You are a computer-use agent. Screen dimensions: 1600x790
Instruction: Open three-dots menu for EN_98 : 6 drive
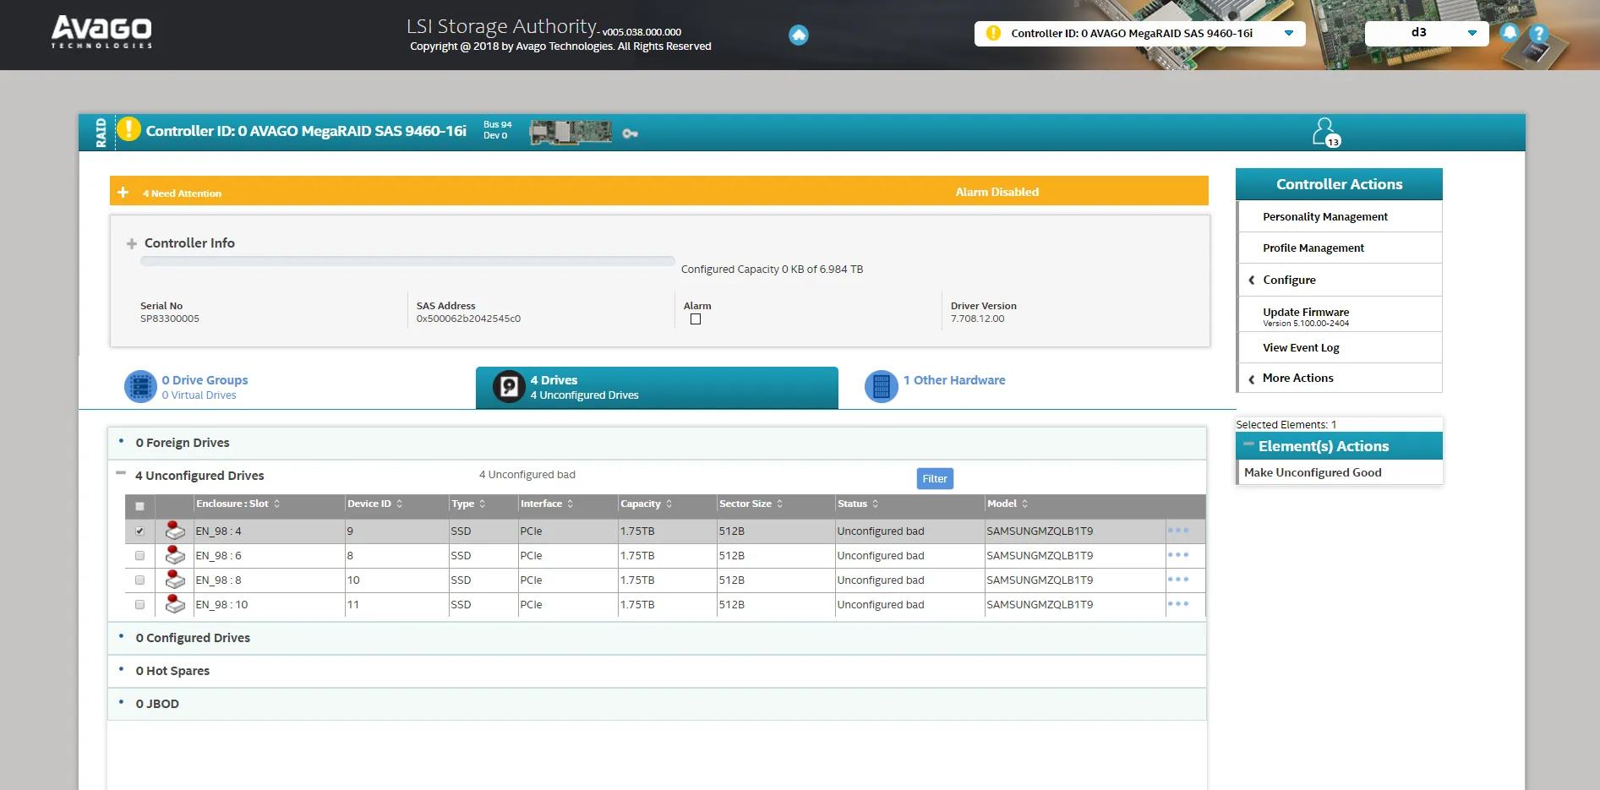tap(1177, 555)
